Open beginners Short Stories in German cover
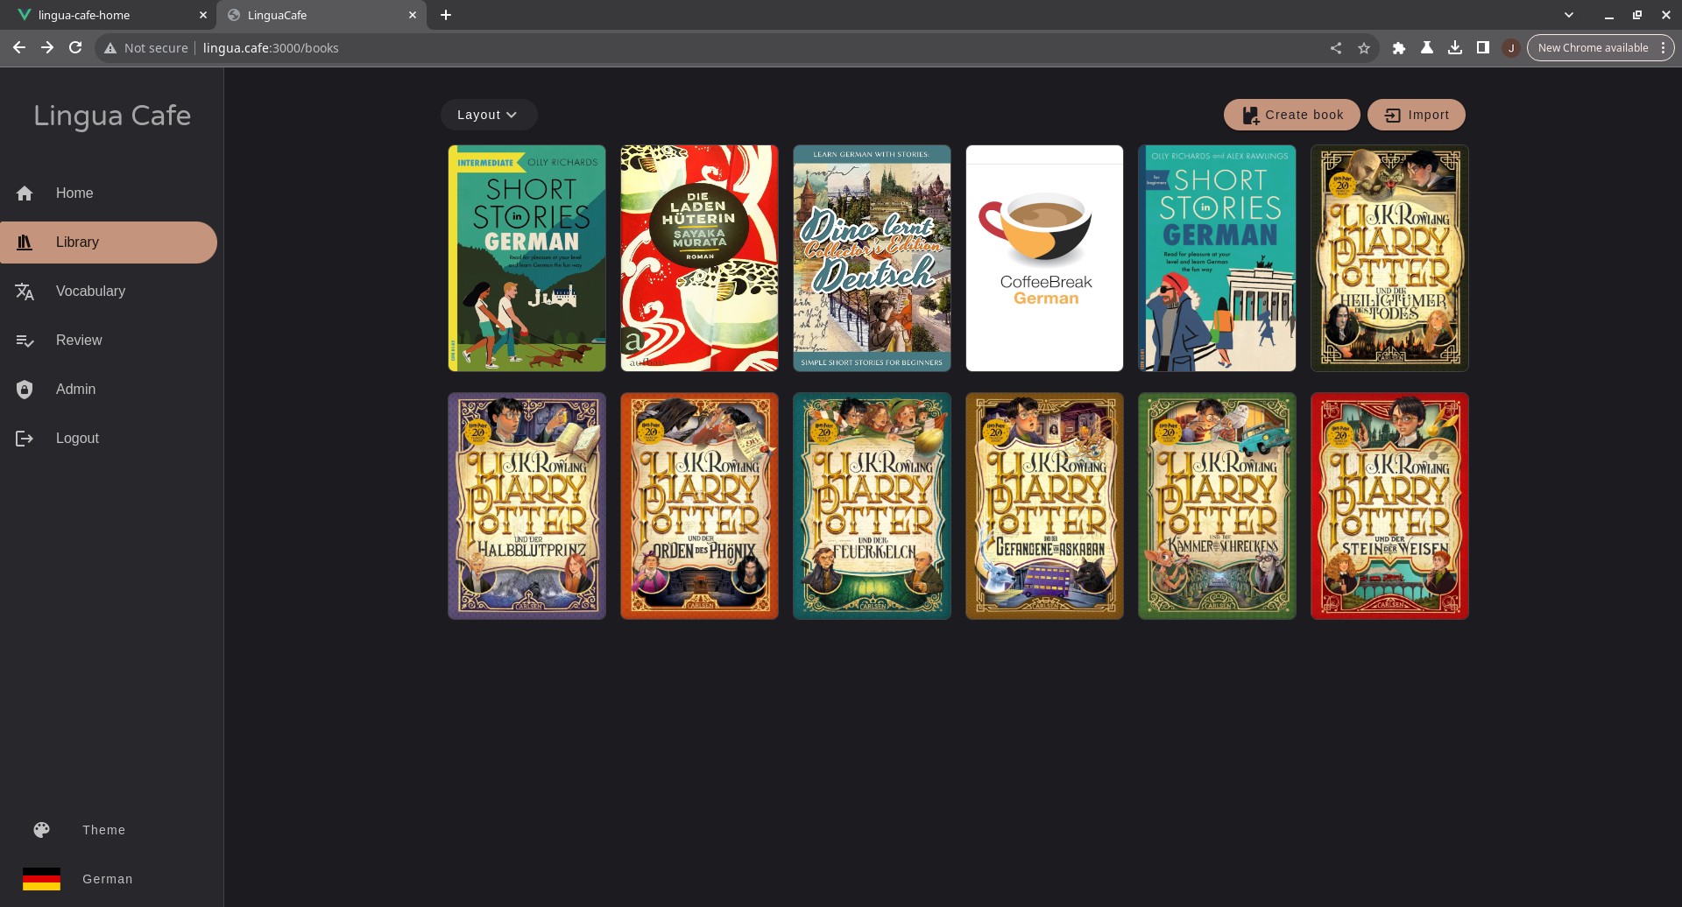The width and height of the screenshot is (1682, 907). pyautogui.click(x=1217, y=258)
